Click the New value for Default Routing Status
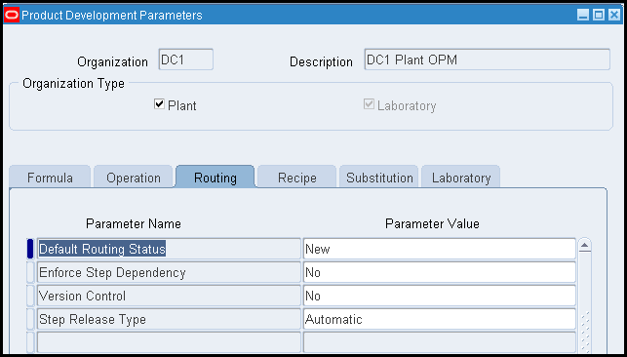Viewport: 627px width, 357px height. [440, 249]
